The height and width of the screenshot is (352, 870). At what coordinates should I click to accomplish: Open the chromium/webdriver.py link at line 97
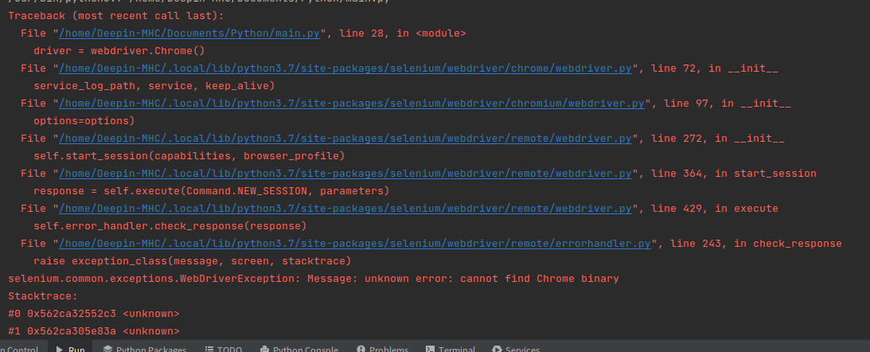352,104
